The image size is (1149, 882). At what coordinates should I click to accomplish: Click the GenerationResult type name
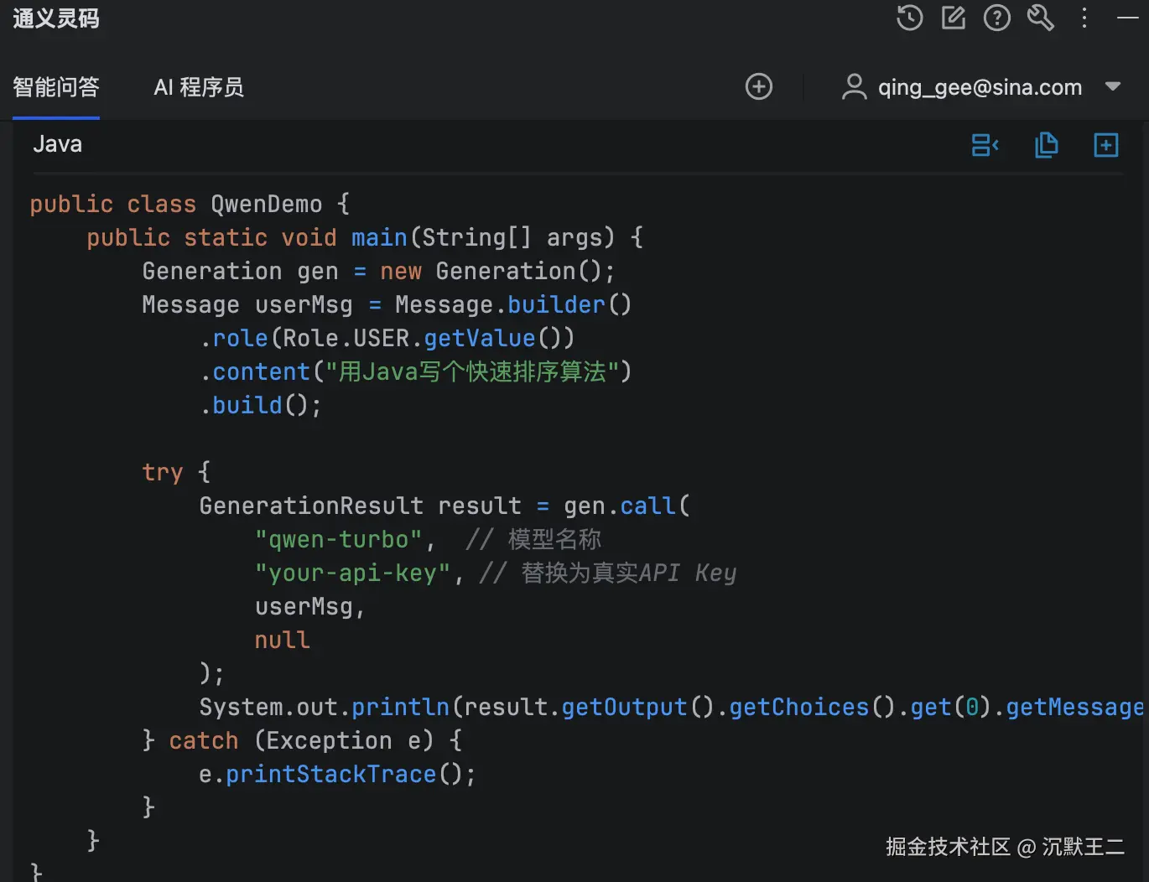click(311, 506)
